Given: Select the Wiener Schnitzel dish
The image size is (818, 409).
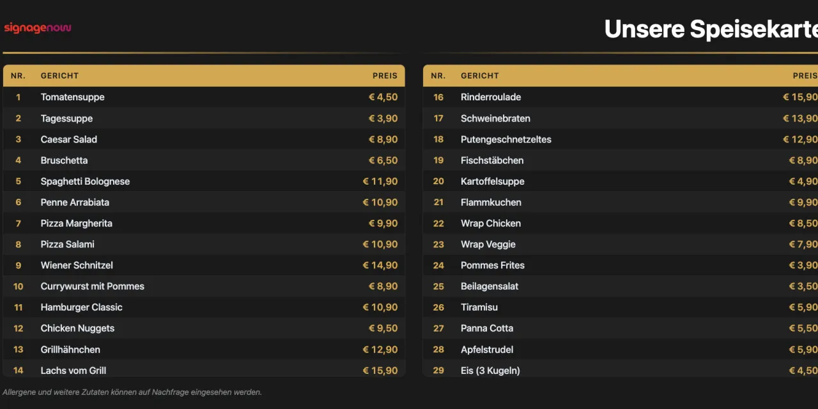Looking at the screenshot, I should [x=204, y=265].
